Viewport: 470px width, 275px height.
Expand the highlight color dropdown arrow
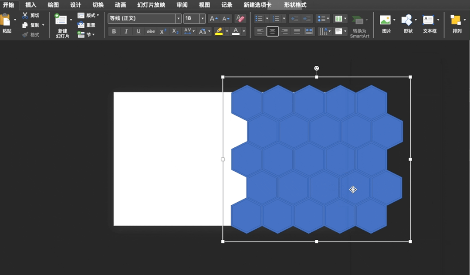pos(227,31)
